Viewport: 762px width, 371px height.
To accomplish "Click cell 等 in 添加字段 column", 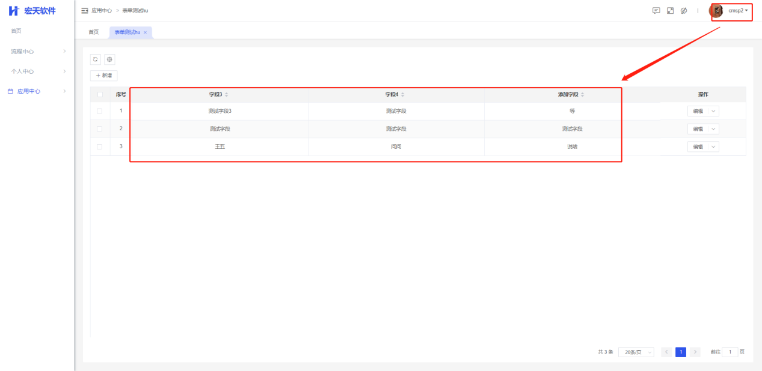I will pos(572,111).
